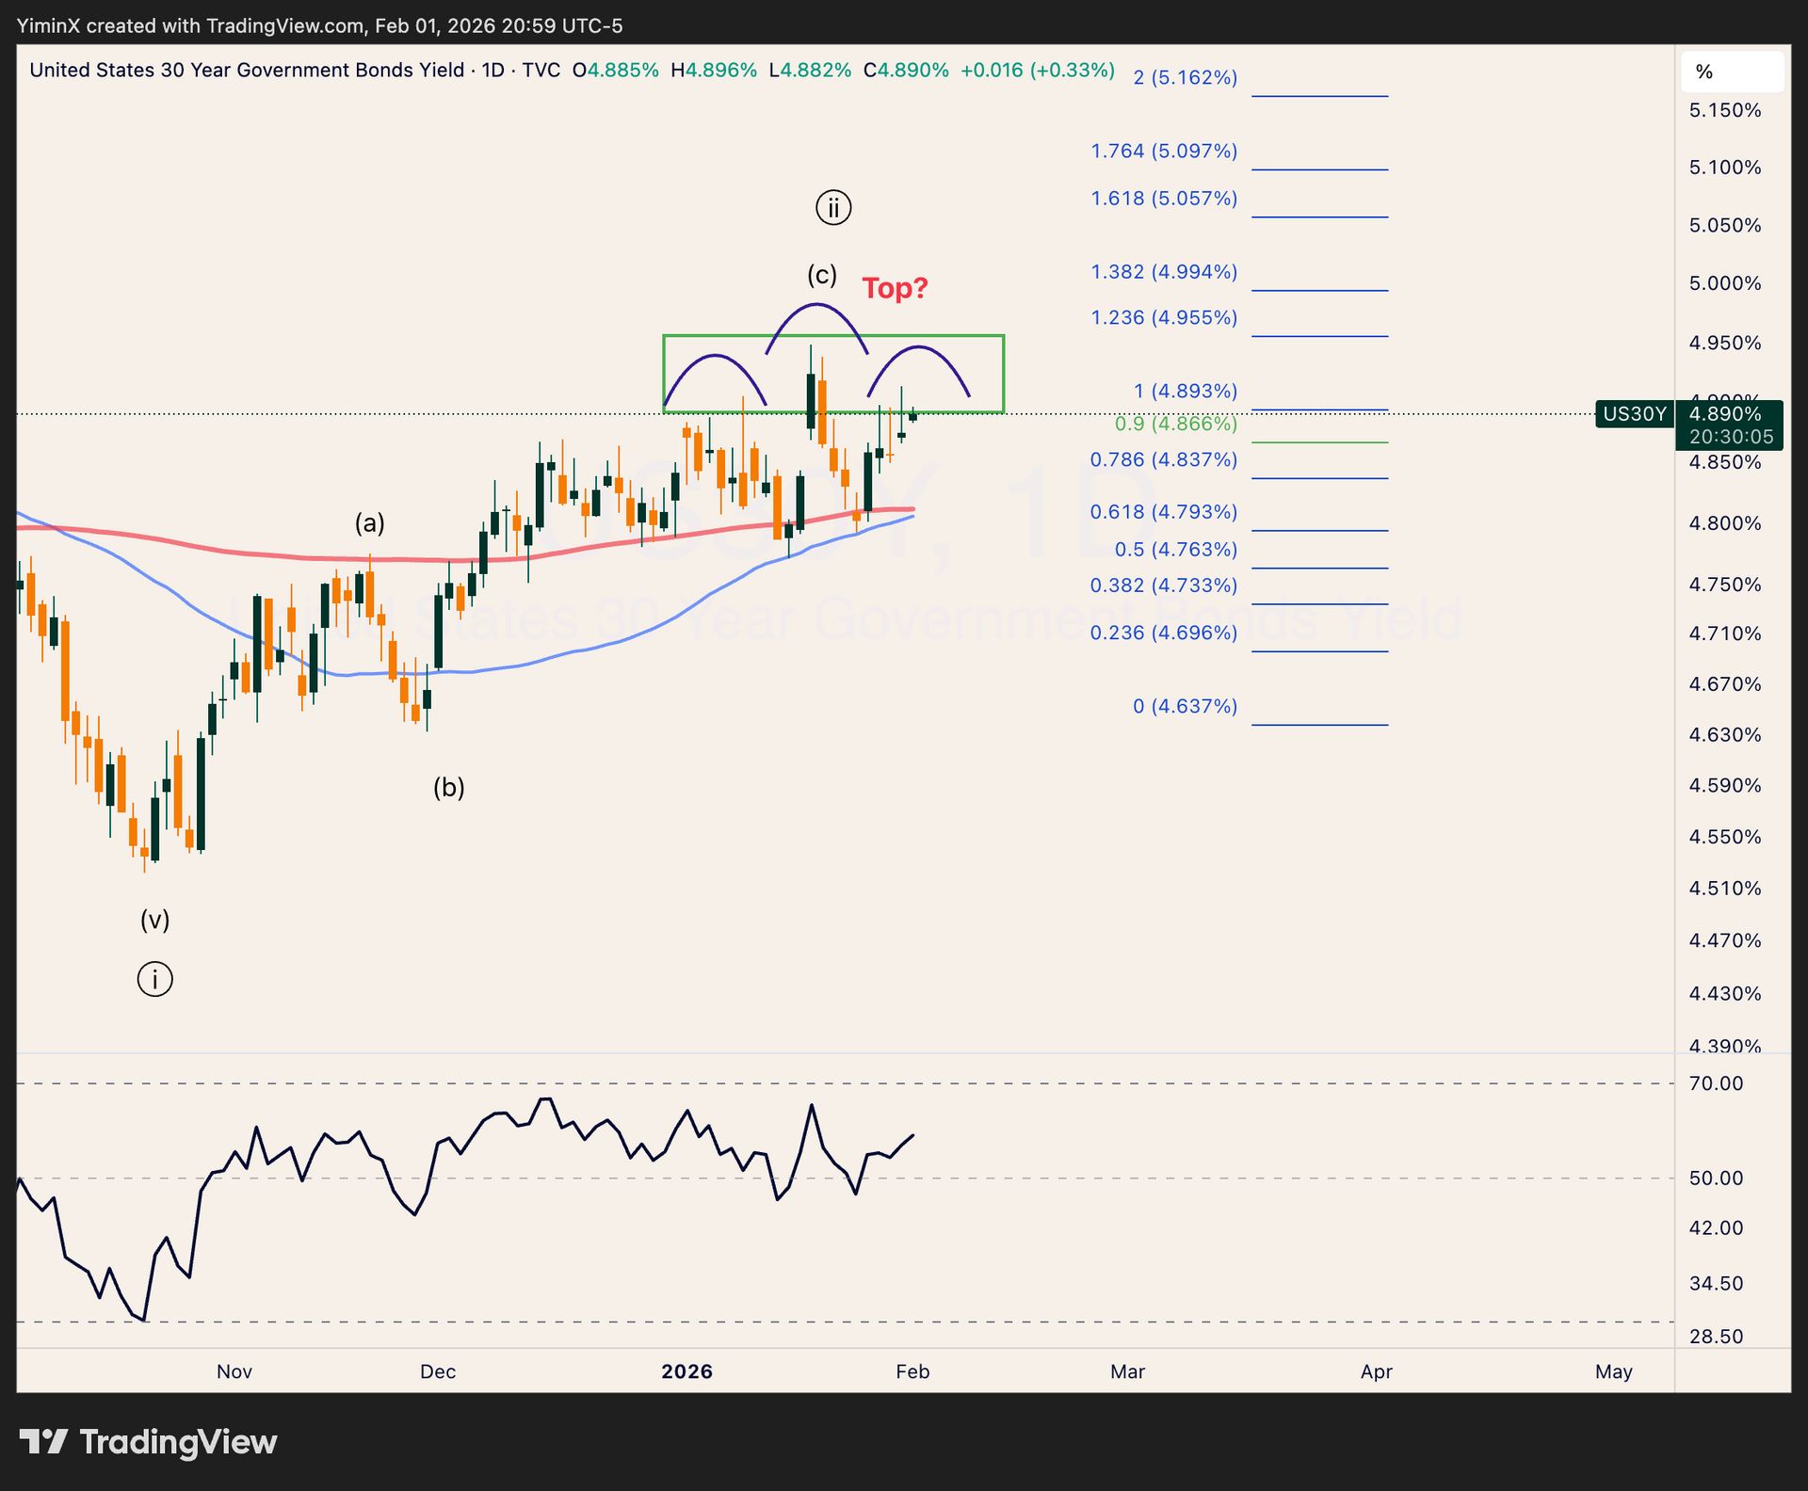
Task: Click the 70.00 RSI axis level
Action: click(1716, 1083)
